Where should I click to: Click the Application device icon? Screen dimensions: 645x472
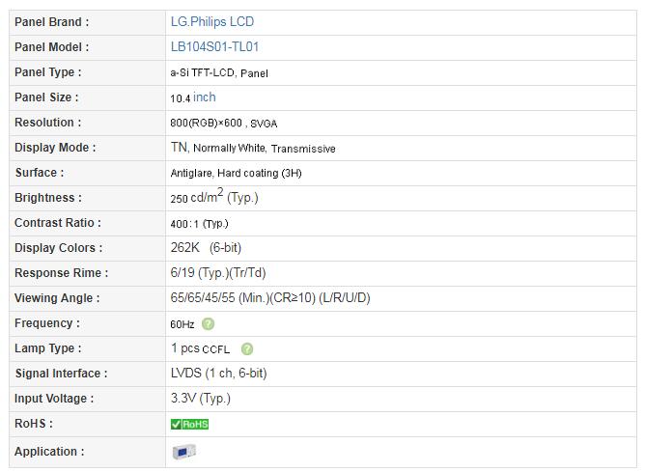click(183, 452)
